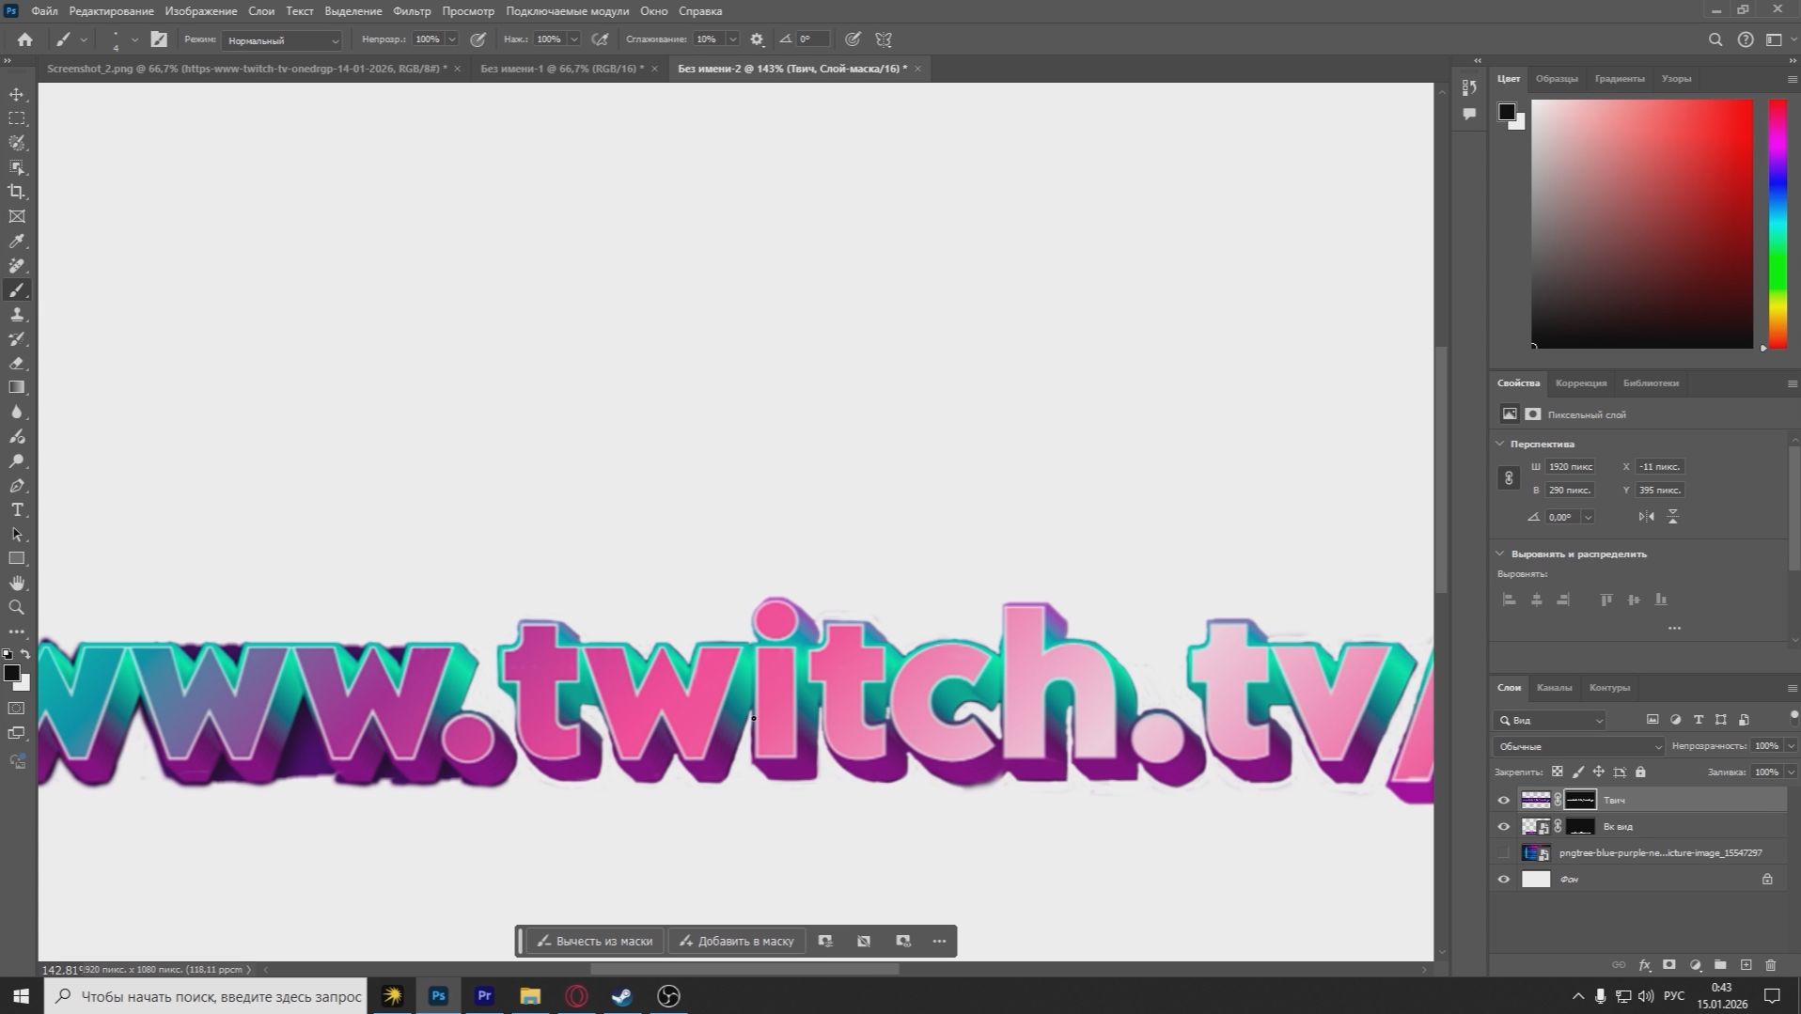Hide the Фон layer
The height and width of the screenshot is (1014, 1801).
point(1504,880)
